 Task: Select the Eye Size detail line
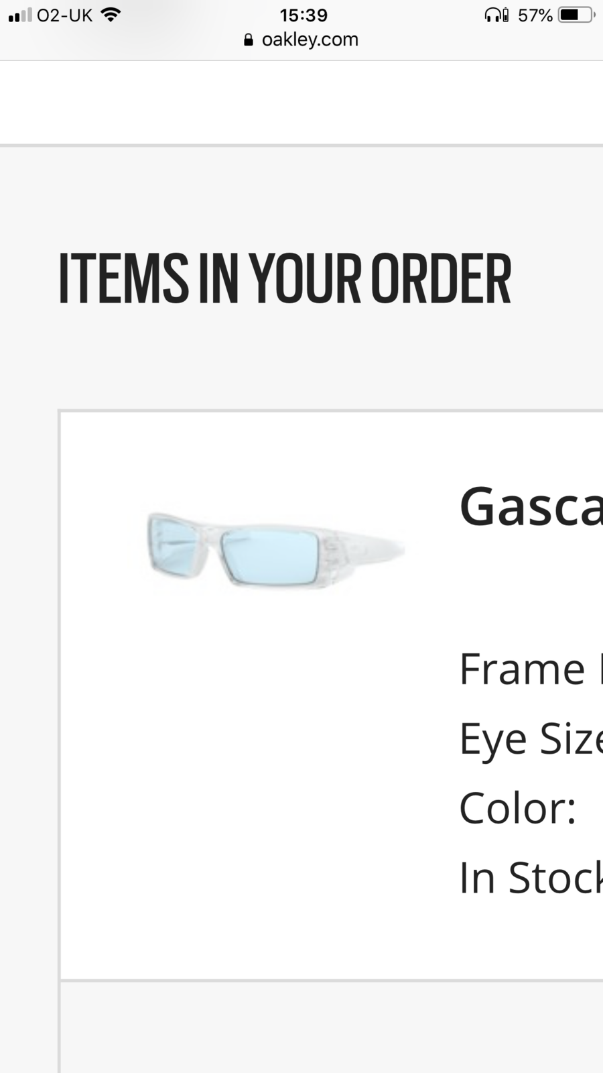[531, 739]
